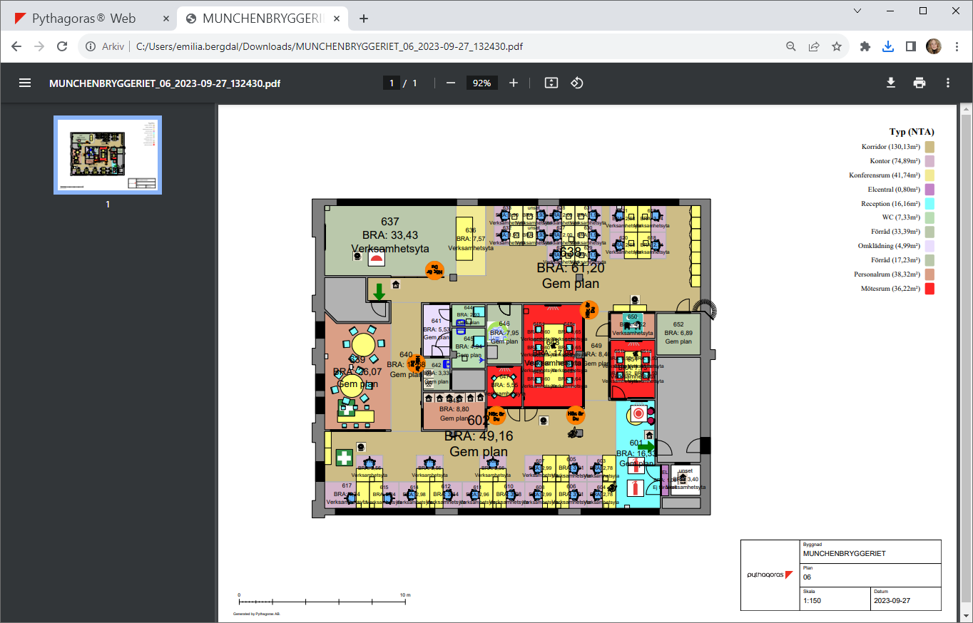973x623 pixels.
Task: Open the PDF viewer more actions menu
Action: (948, 83)
